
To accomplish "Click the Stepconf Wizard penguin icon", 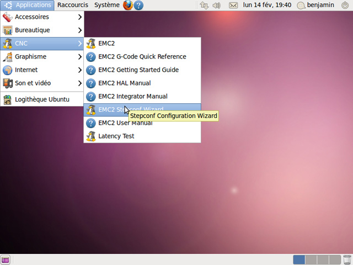I will tap(91, 110).
